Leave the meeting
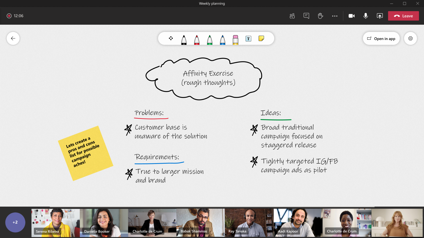Image resolution: width=424 pixels, height=238 pixels. (403, 16)
